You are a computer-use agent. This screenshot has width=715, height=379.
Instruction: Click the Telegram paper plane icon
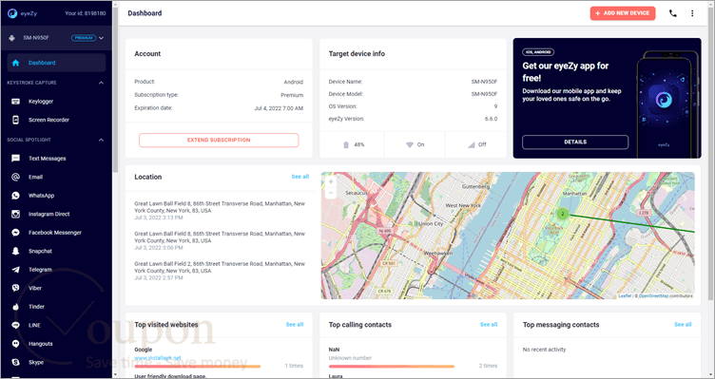coord(15,270)
